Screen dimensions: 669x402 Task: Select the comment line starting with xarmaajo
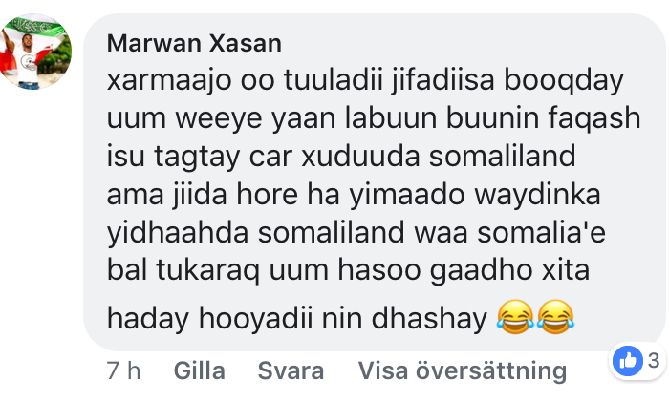(x=365, y=81)
